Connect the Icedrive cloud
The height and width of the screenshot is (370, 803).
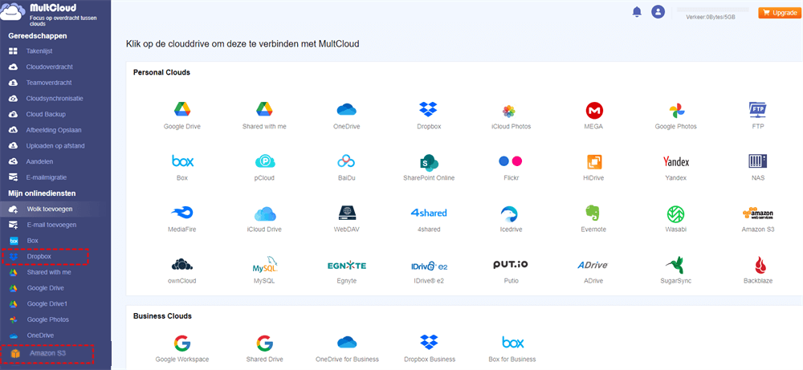pyautogui.click(x=511, y=218)
